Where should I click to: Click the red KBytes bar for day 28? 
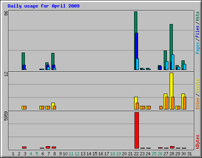click(172, 147)
